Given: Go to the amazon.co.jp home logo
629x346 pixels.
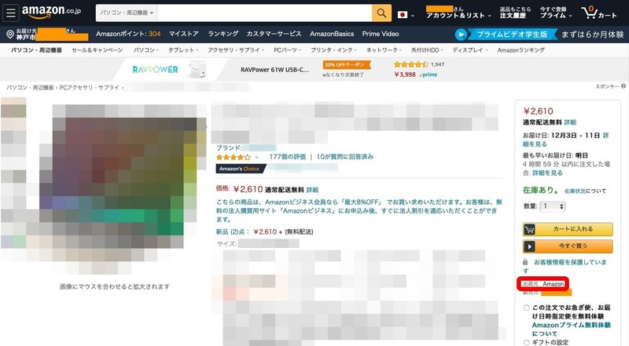Looking at the screenshot, I should coord(51,12).
